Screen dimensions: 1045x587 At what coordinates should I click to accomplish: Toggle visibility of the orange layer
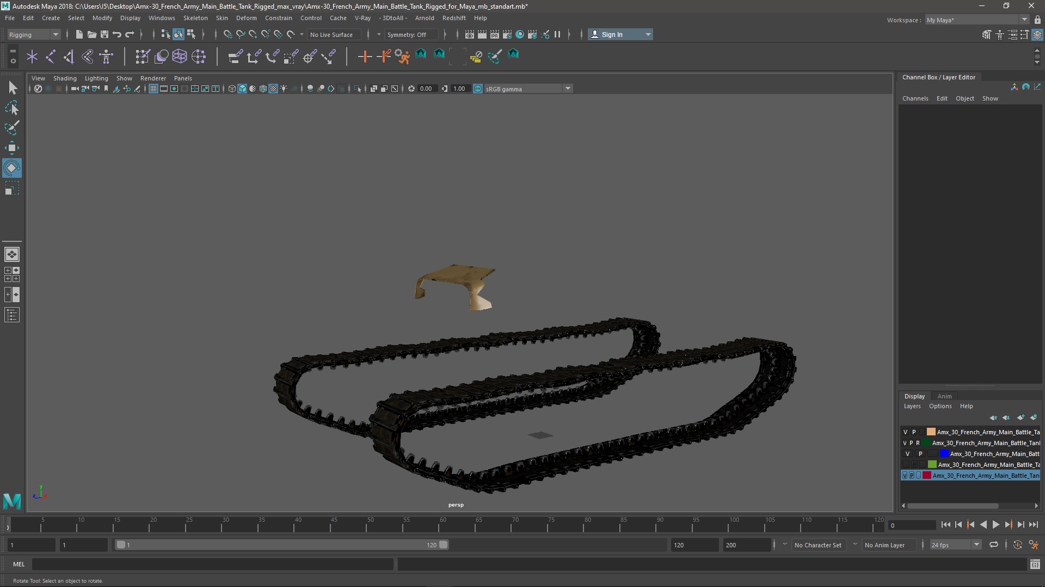tap(905, 432)
